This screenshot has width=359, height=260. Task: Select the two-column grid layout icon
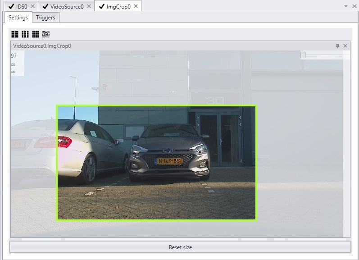tap(15, 34)
